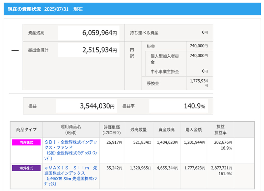This screenshot has width=264, height=191.
Task: Select eMAXIS unit price 35,242円
Action: (x=114, y=168)
